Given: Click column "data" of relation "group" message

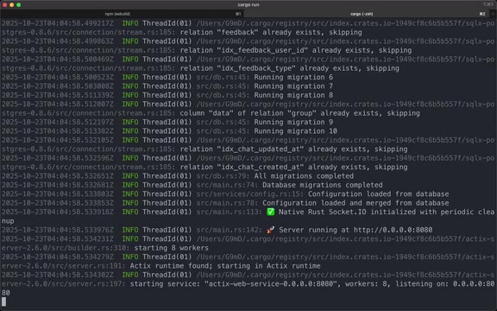Looking at the screenshot, I should pyautogui.click(x=299, y=113).
